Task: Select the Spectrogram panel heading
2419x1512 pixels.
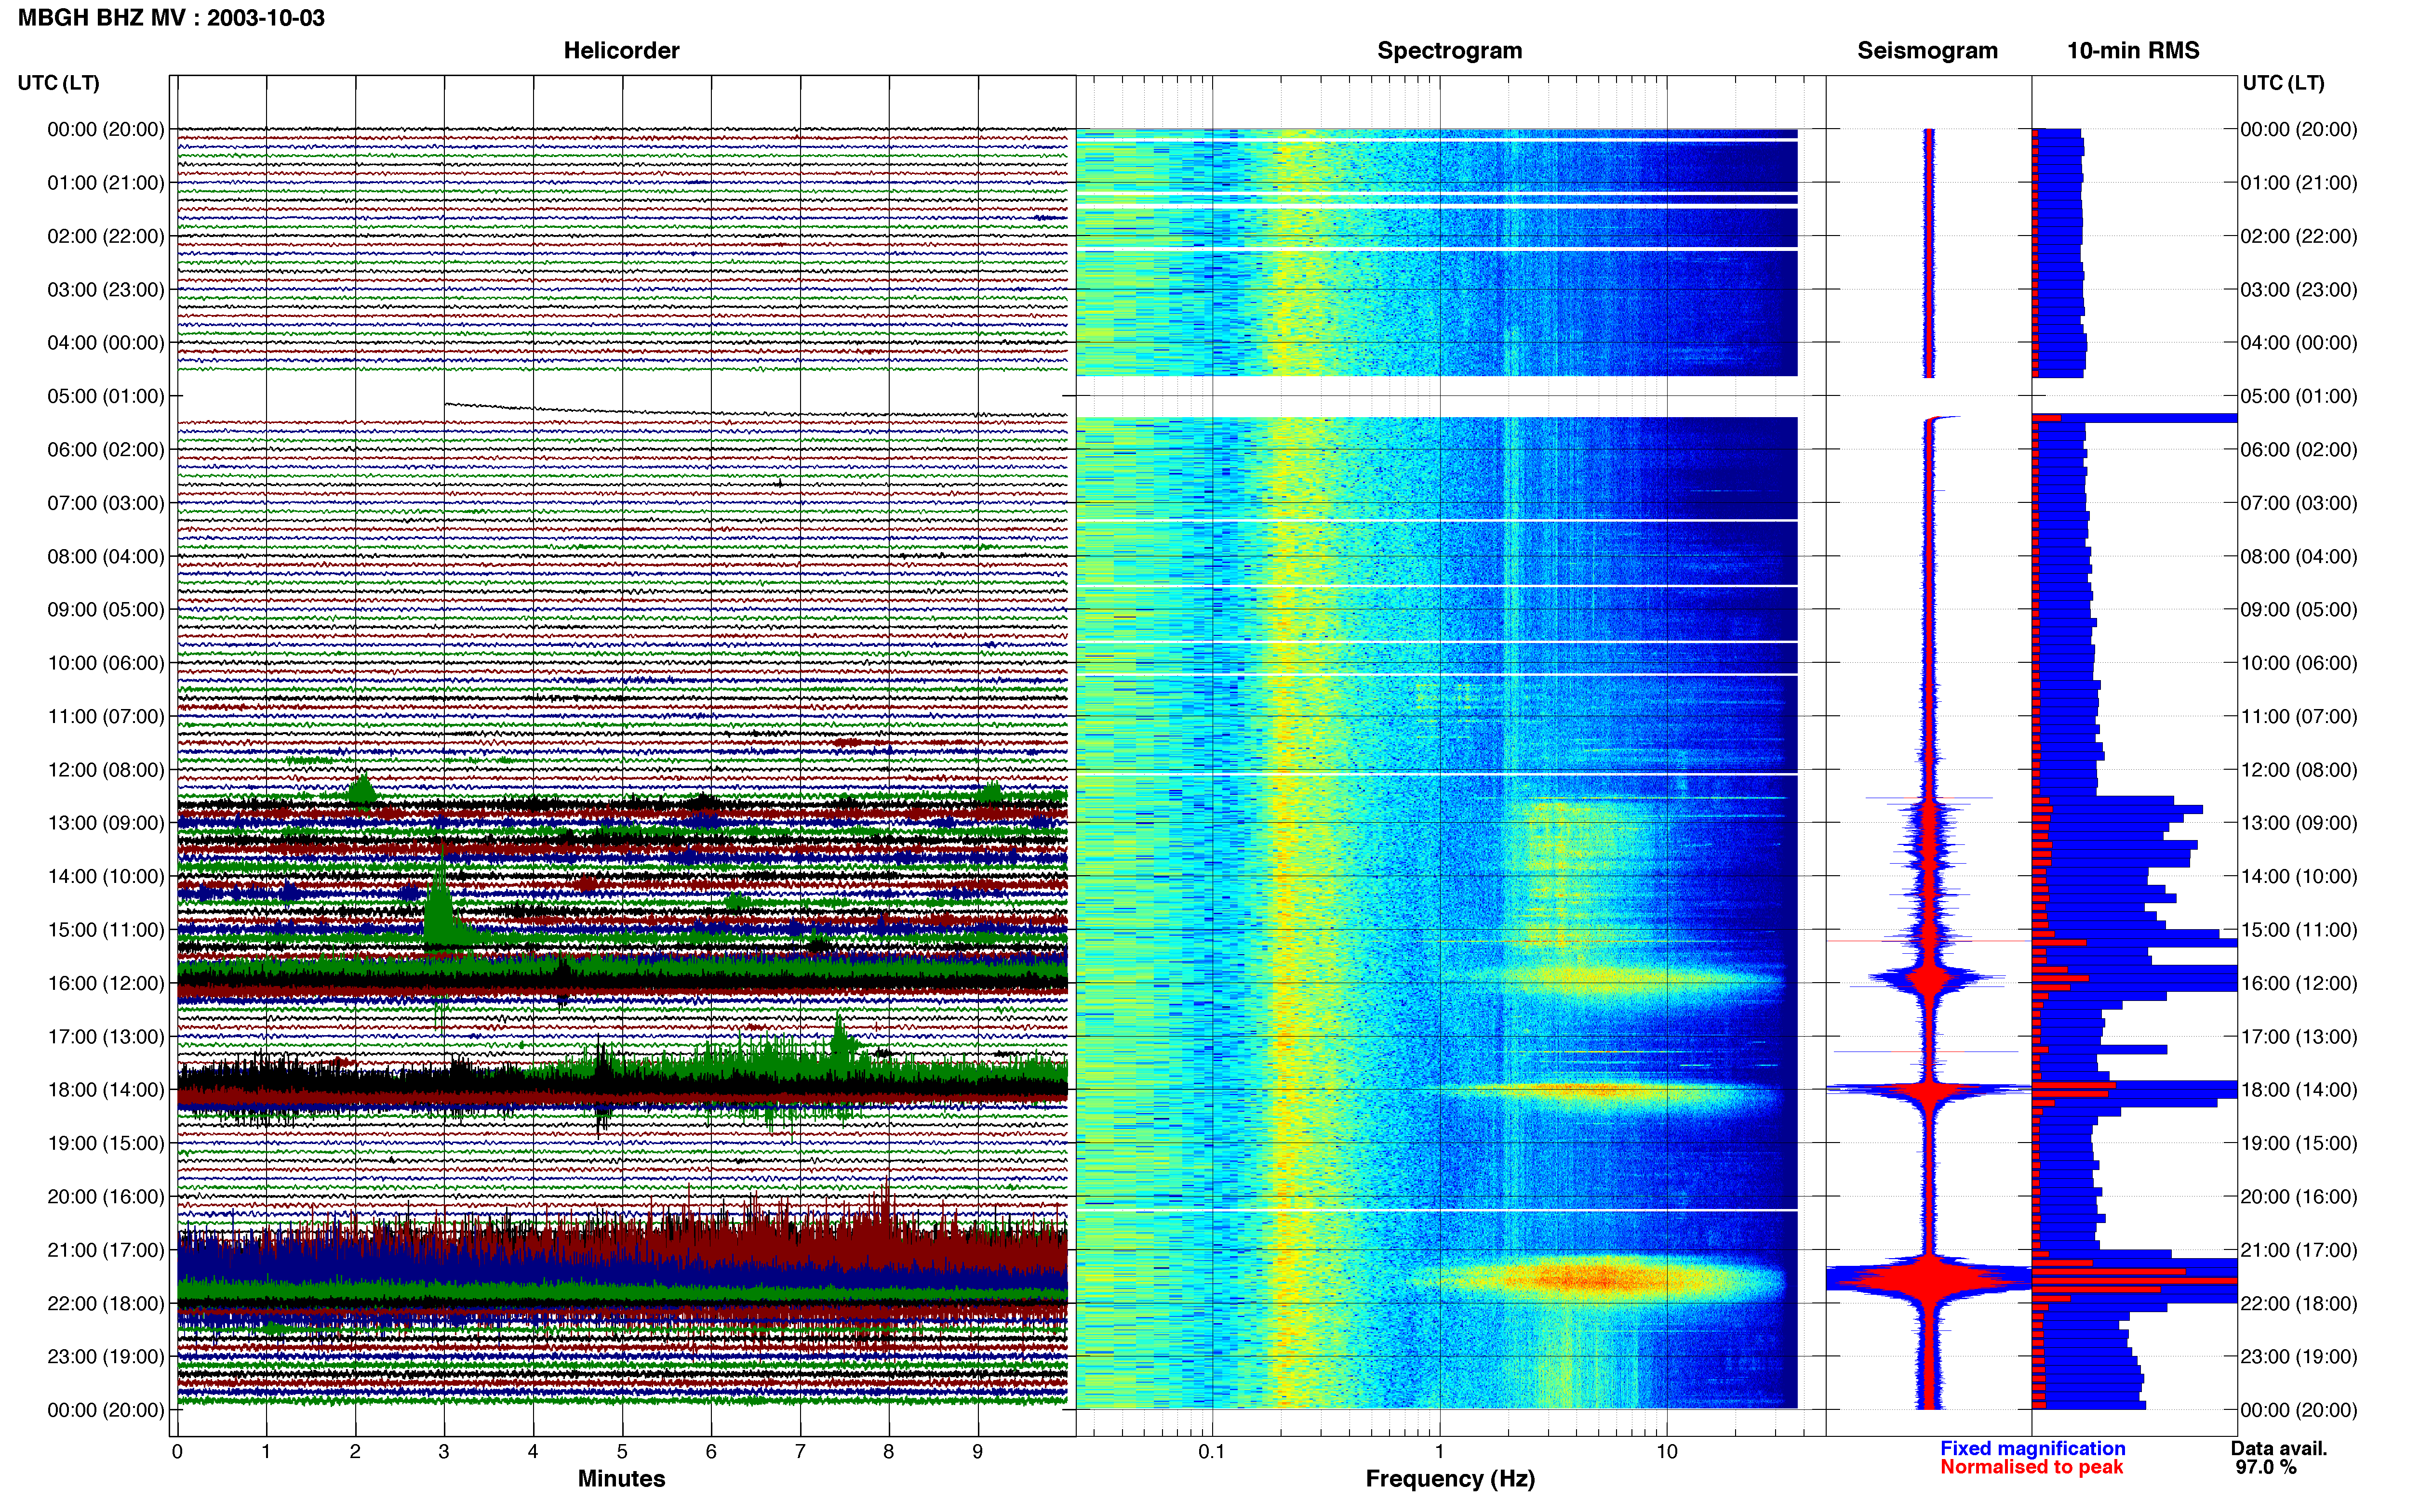Action: click(1450, 50)
